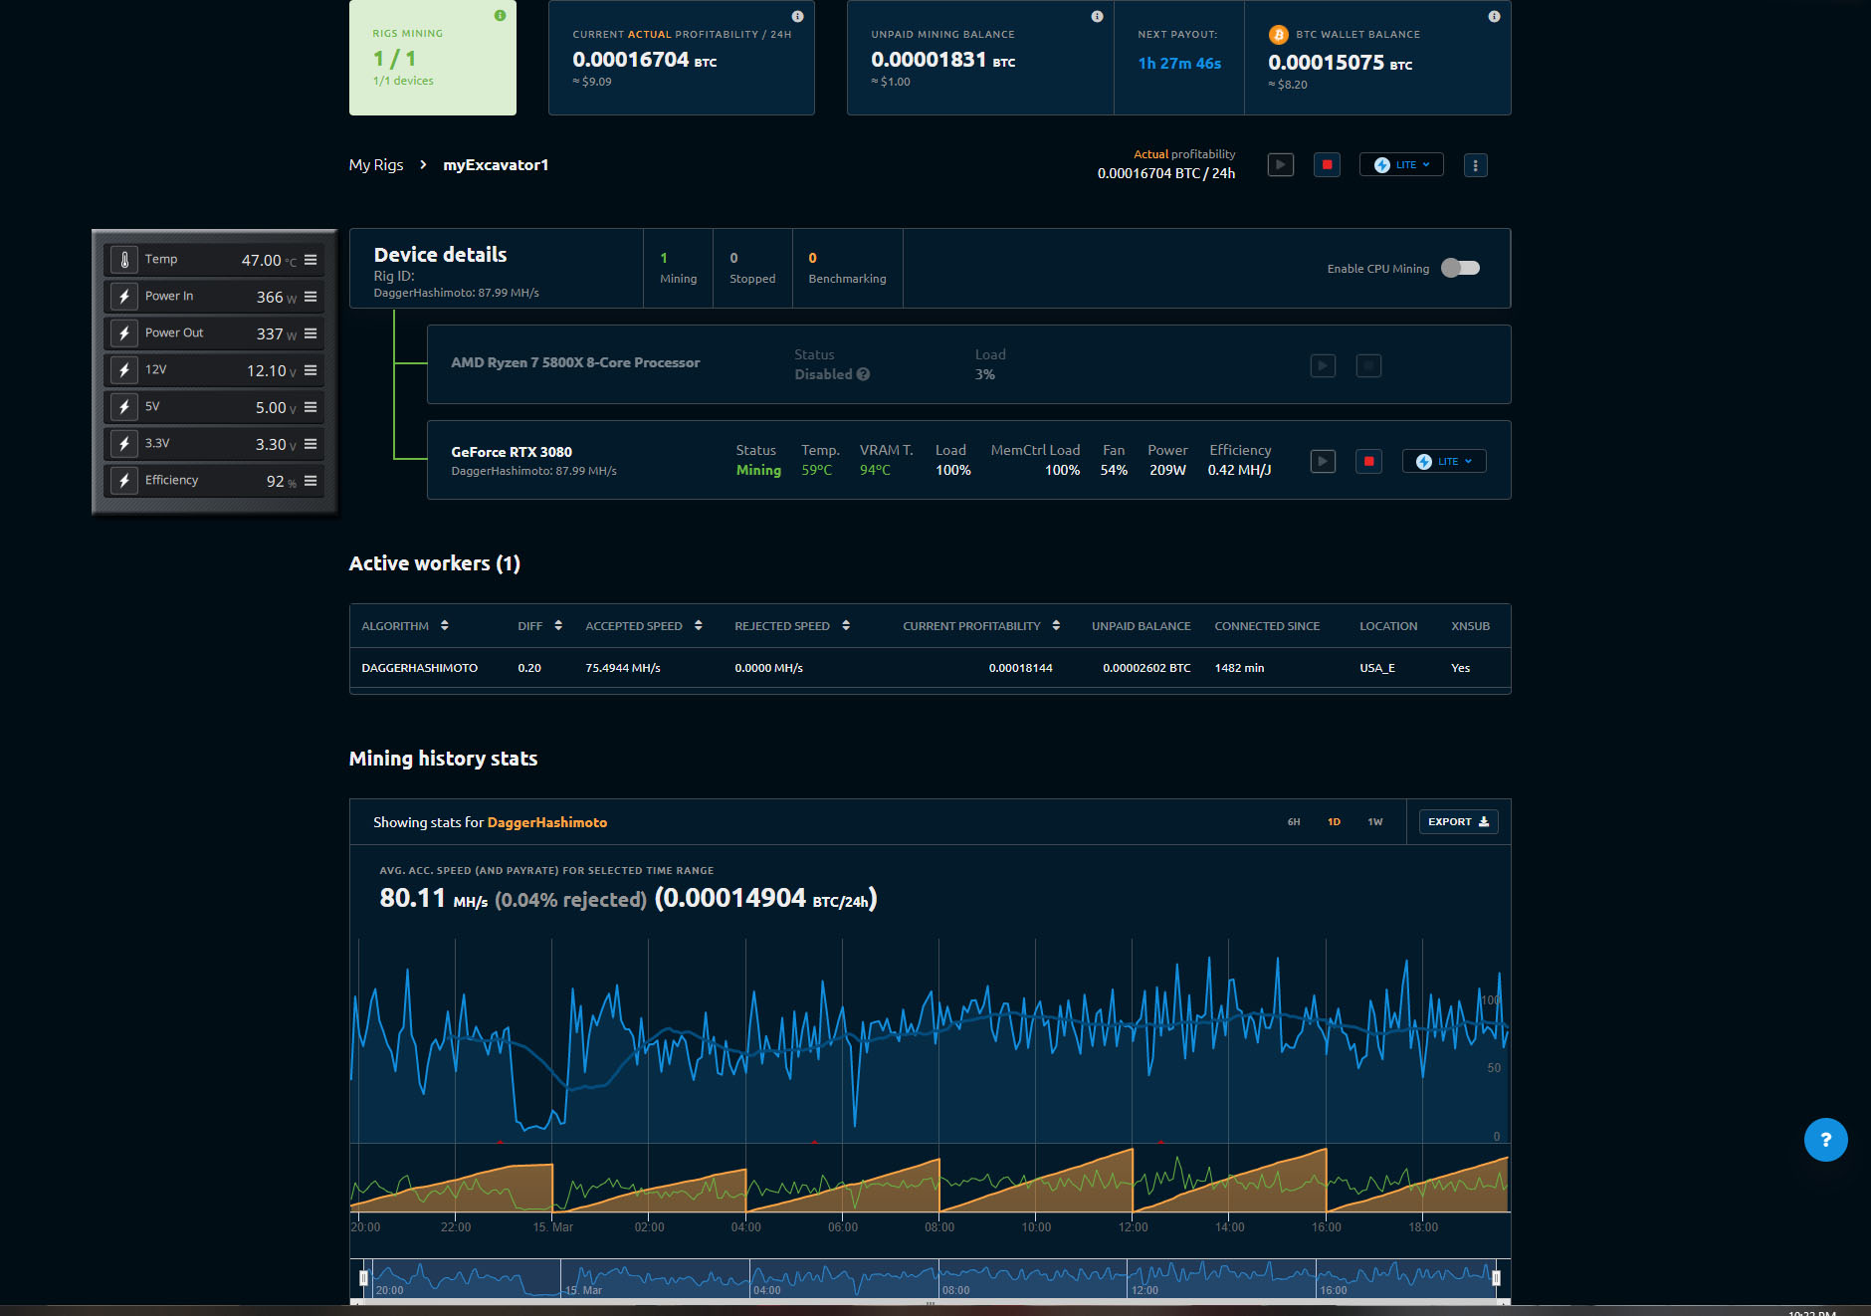The image size is (1871, 1316).
Task: Click the Power In lightning icon
Action: click(x=124, y=297)
